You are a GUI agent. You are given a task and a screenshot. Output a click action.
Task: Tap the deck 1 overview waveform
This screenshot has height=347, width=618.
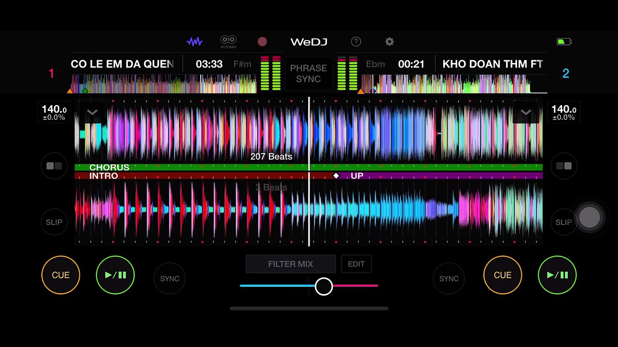tap(164, 84)
